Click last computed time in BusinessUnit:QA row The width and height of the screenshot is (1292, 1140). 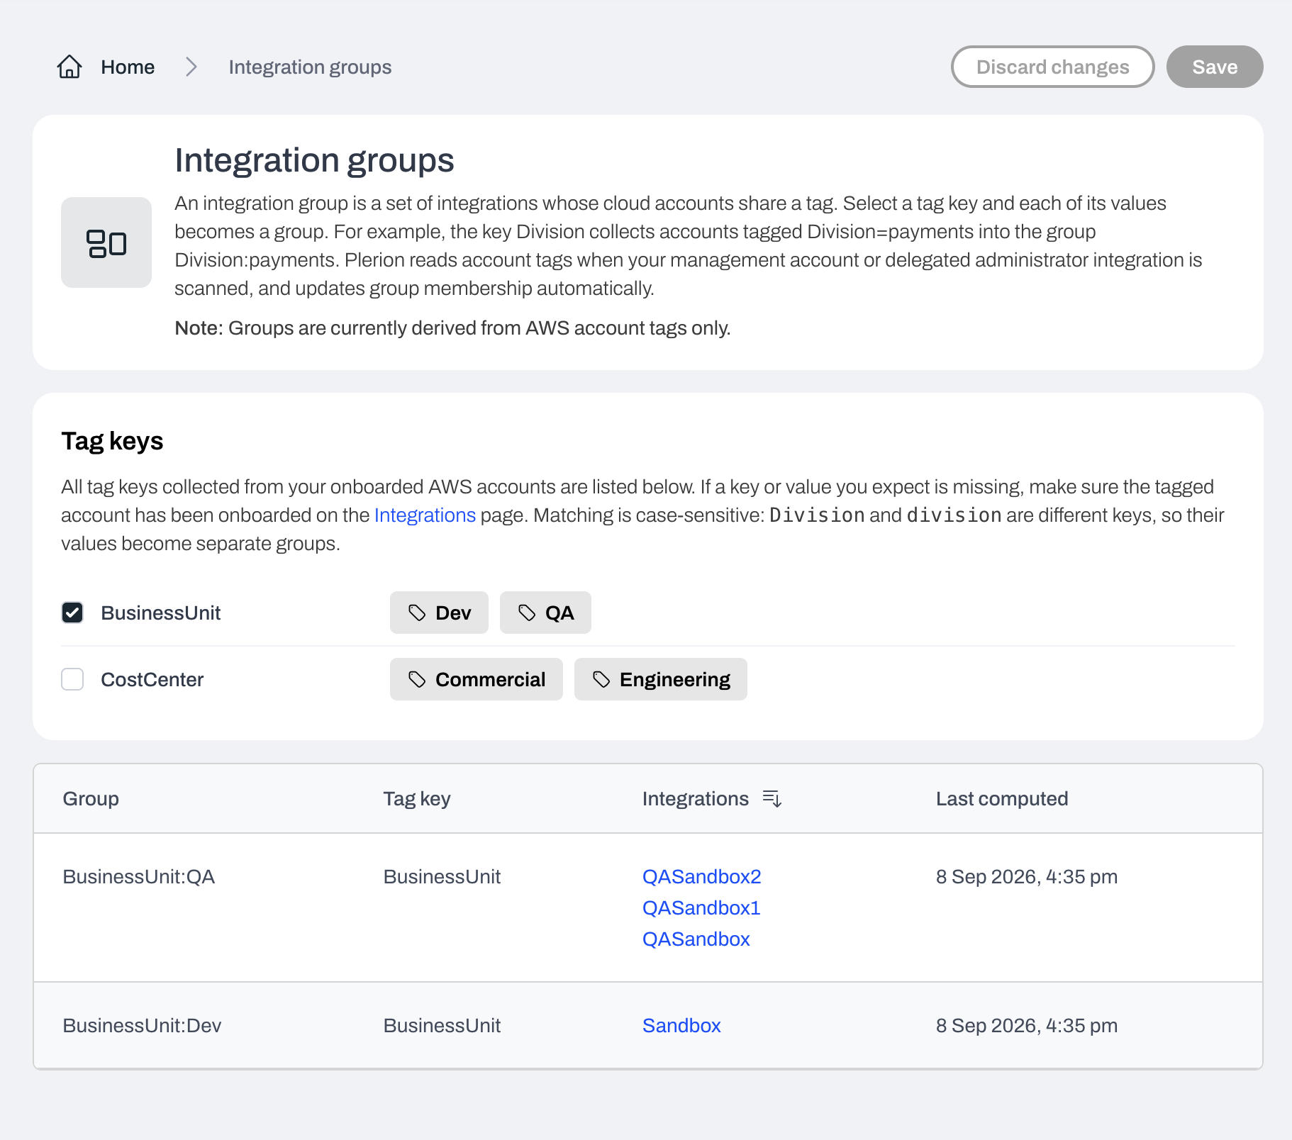click(1027, 876)
